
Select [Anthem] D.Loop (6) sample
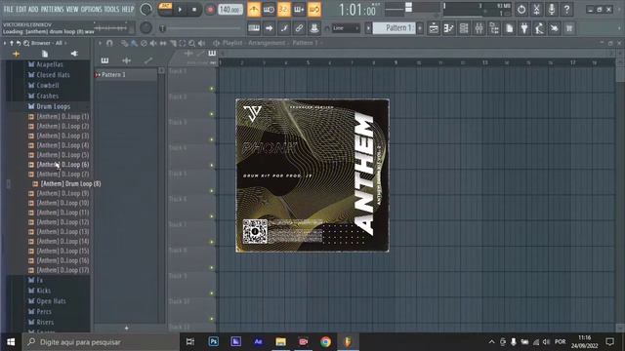coord(59,165)
